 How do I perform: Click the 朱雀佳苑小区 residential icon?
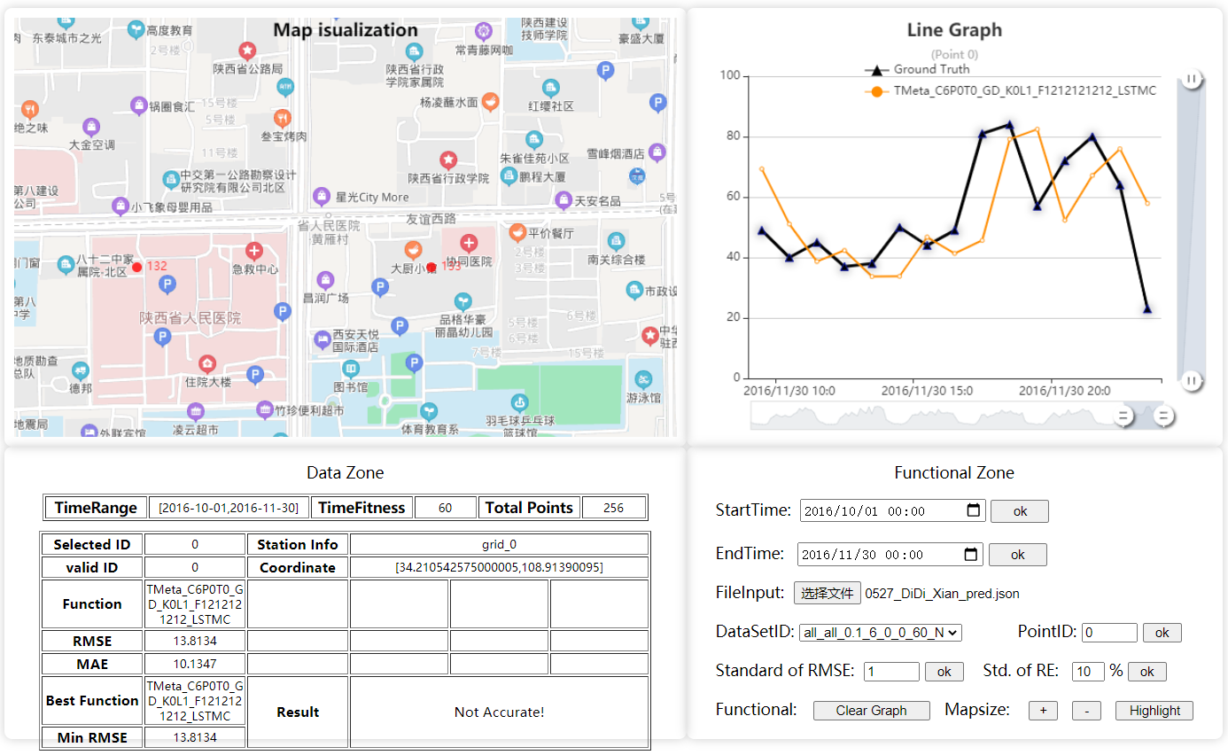pos(533,139)
